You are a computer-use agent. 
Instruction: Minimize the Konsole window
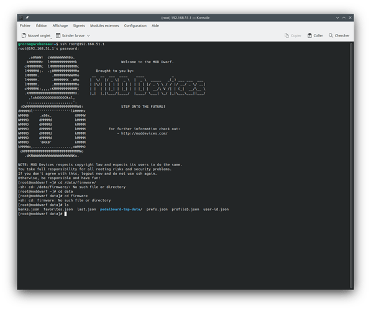[x=337, y=18]
